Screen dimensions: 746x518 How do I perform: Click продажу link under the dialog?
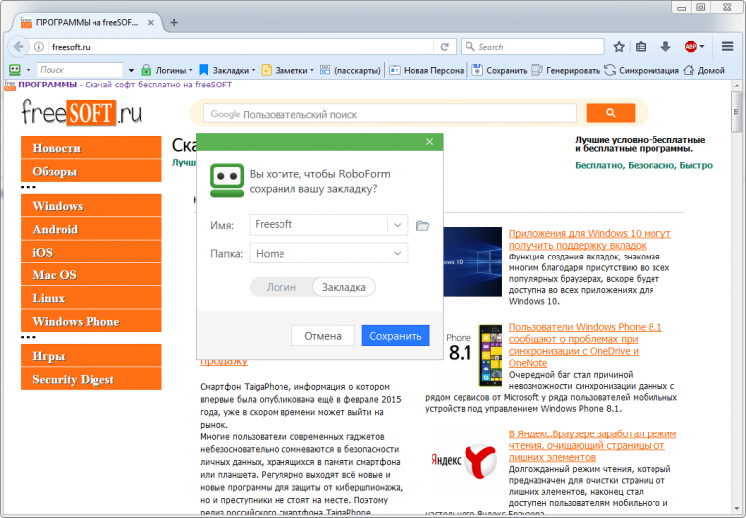pos(224,361)
